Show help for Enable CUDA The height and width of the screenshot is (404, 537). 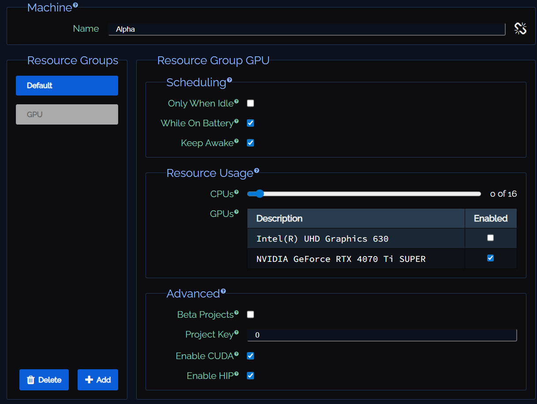(236, 354)
